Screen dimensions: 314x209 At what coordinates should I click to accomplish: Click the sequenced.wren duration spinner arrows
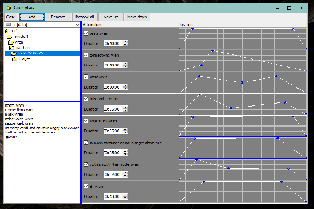coord(126,131)
